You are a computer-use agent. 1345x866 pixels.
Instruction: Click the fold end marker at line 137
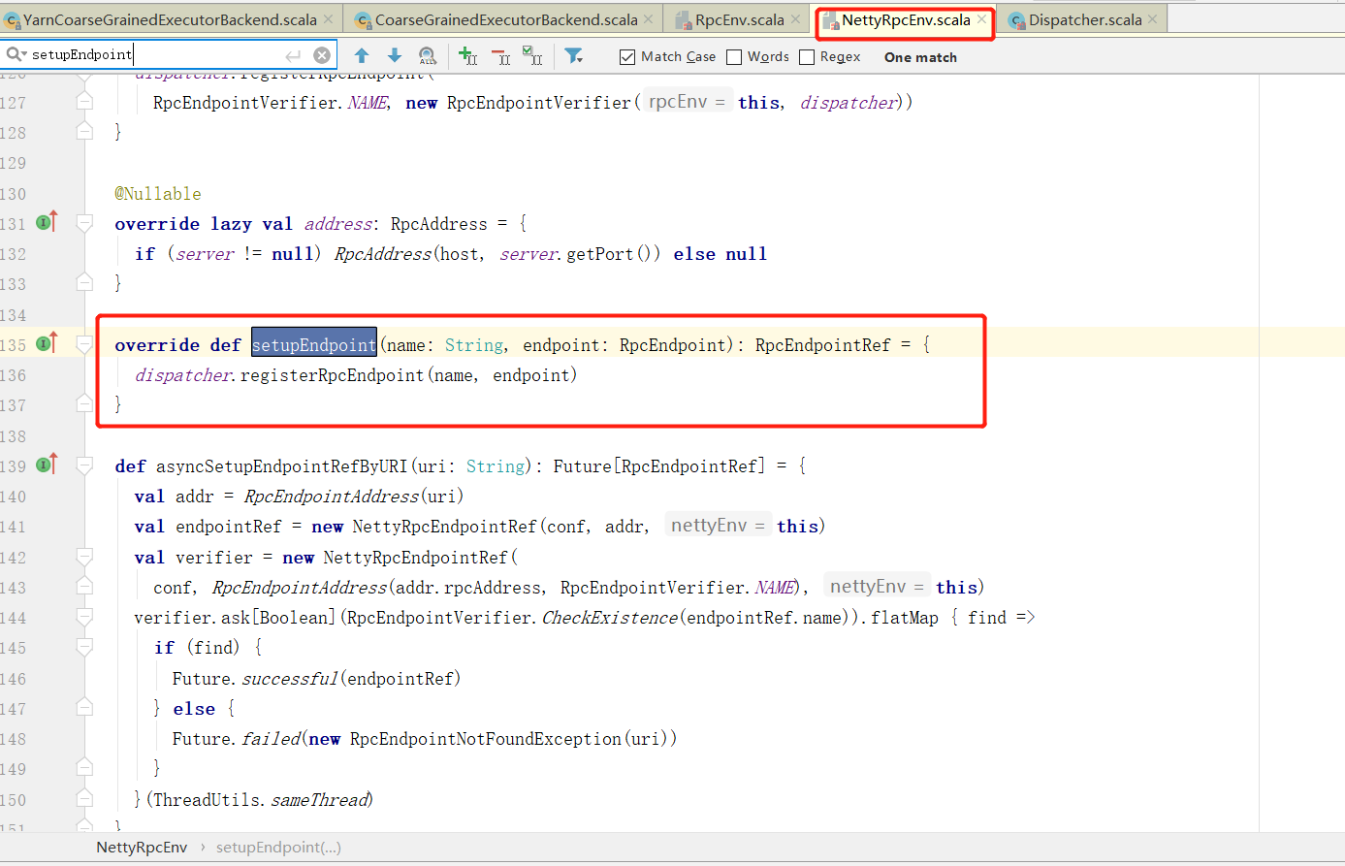(84, 403)
